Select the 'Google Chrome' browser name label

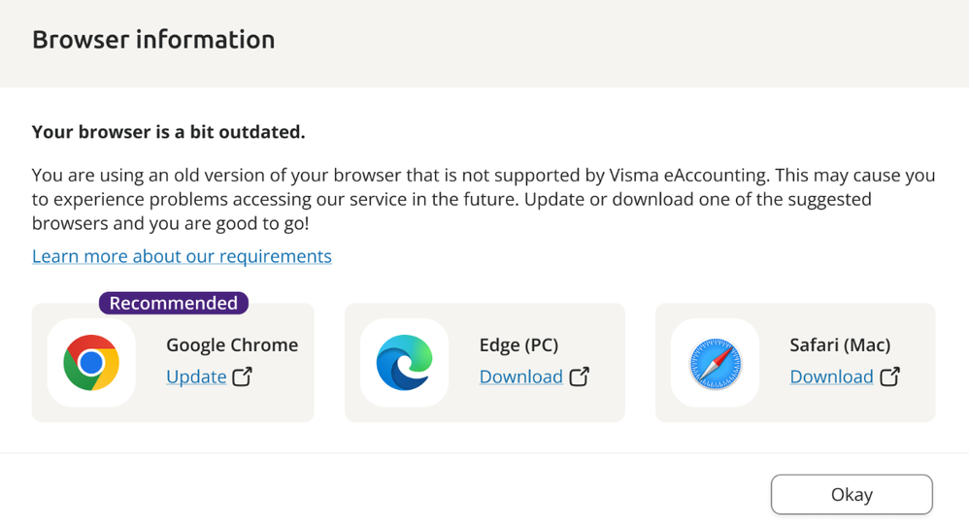point(232,344)
